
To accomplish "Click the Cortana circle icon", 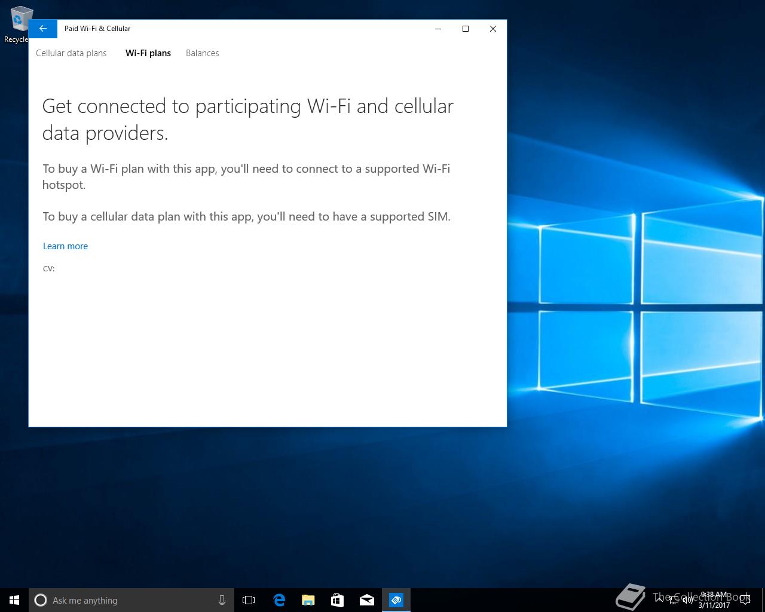I will (x=41, y=600).
